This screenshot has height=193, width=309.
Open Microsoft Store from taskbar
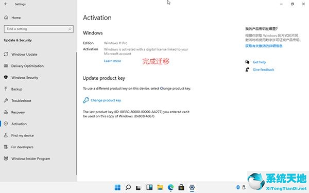coord(181,187)
